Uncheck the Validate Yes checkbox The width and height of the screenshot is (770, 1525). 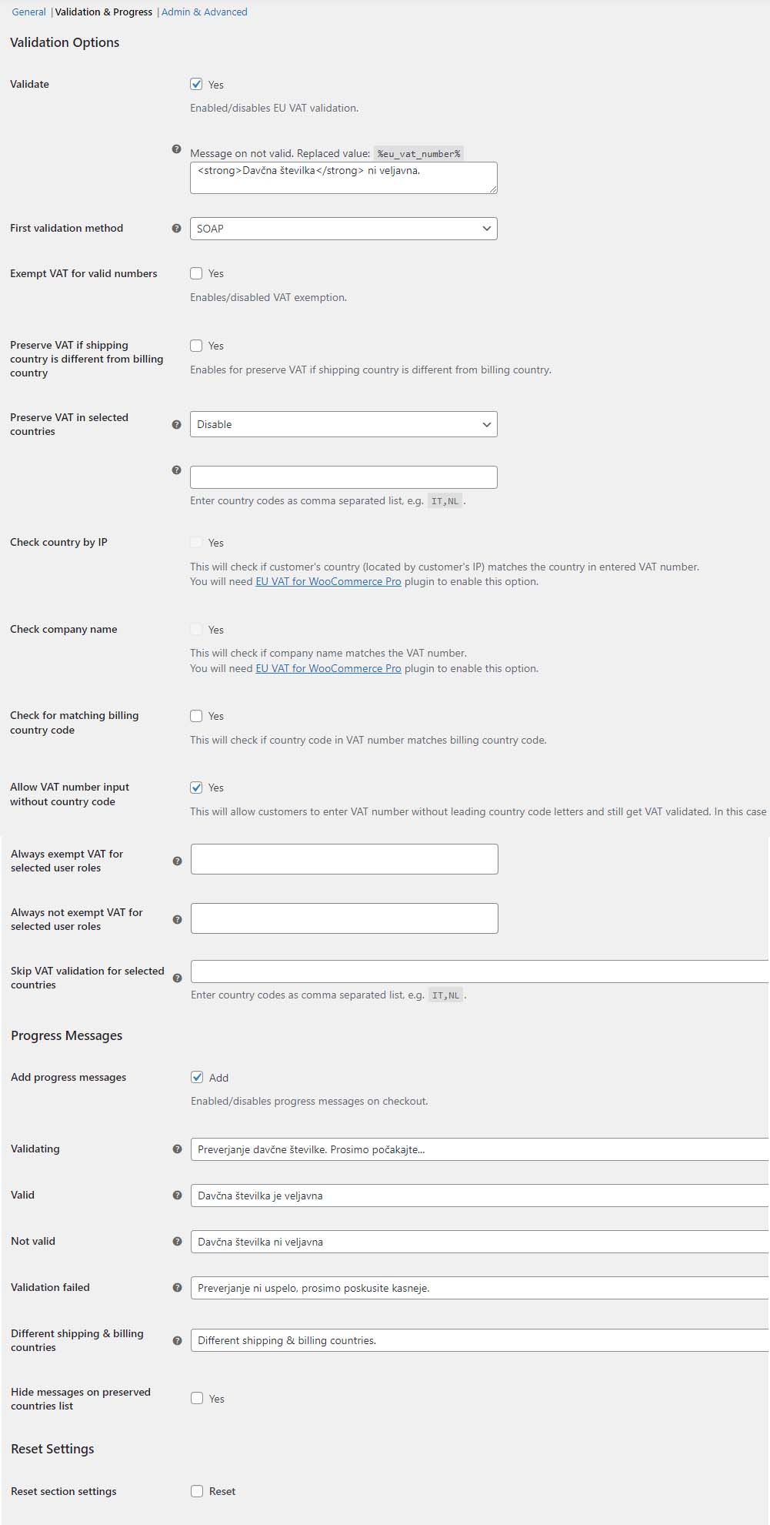[x=196, y=84]
